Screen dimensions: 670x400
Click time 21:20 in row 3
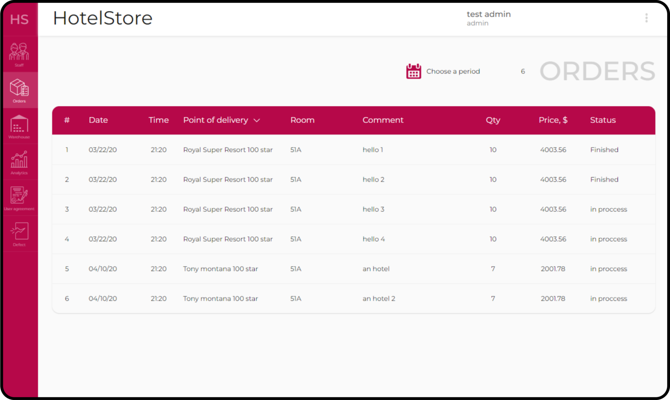pyautogui.click(x=158, y=209)
